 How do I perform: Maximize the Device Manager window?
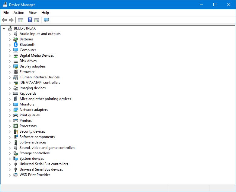click(215, 5)
